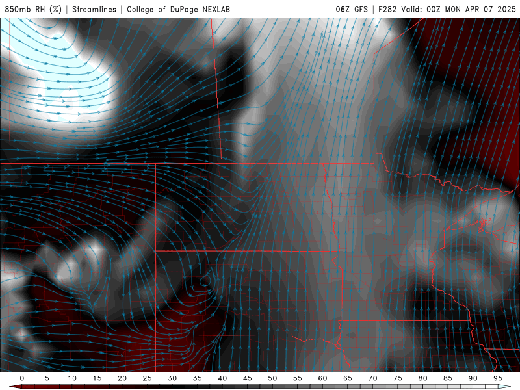Click the colorbar label "50"

tap(272, 378)
